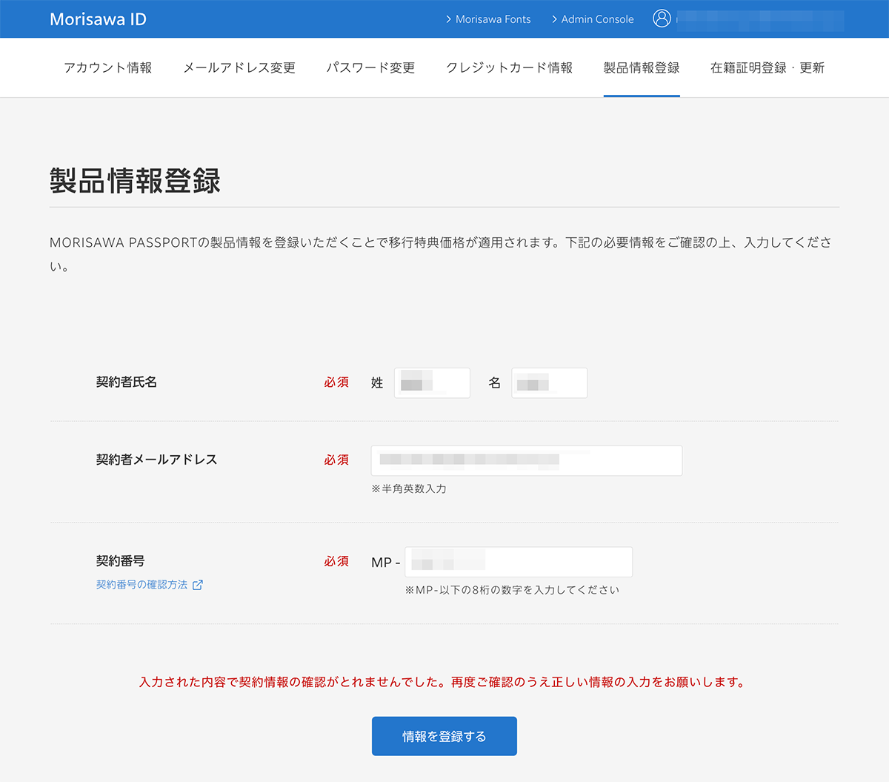Select the パスワード変更 tab
Screen dimensions: 889x782
[x=370, y=67]
